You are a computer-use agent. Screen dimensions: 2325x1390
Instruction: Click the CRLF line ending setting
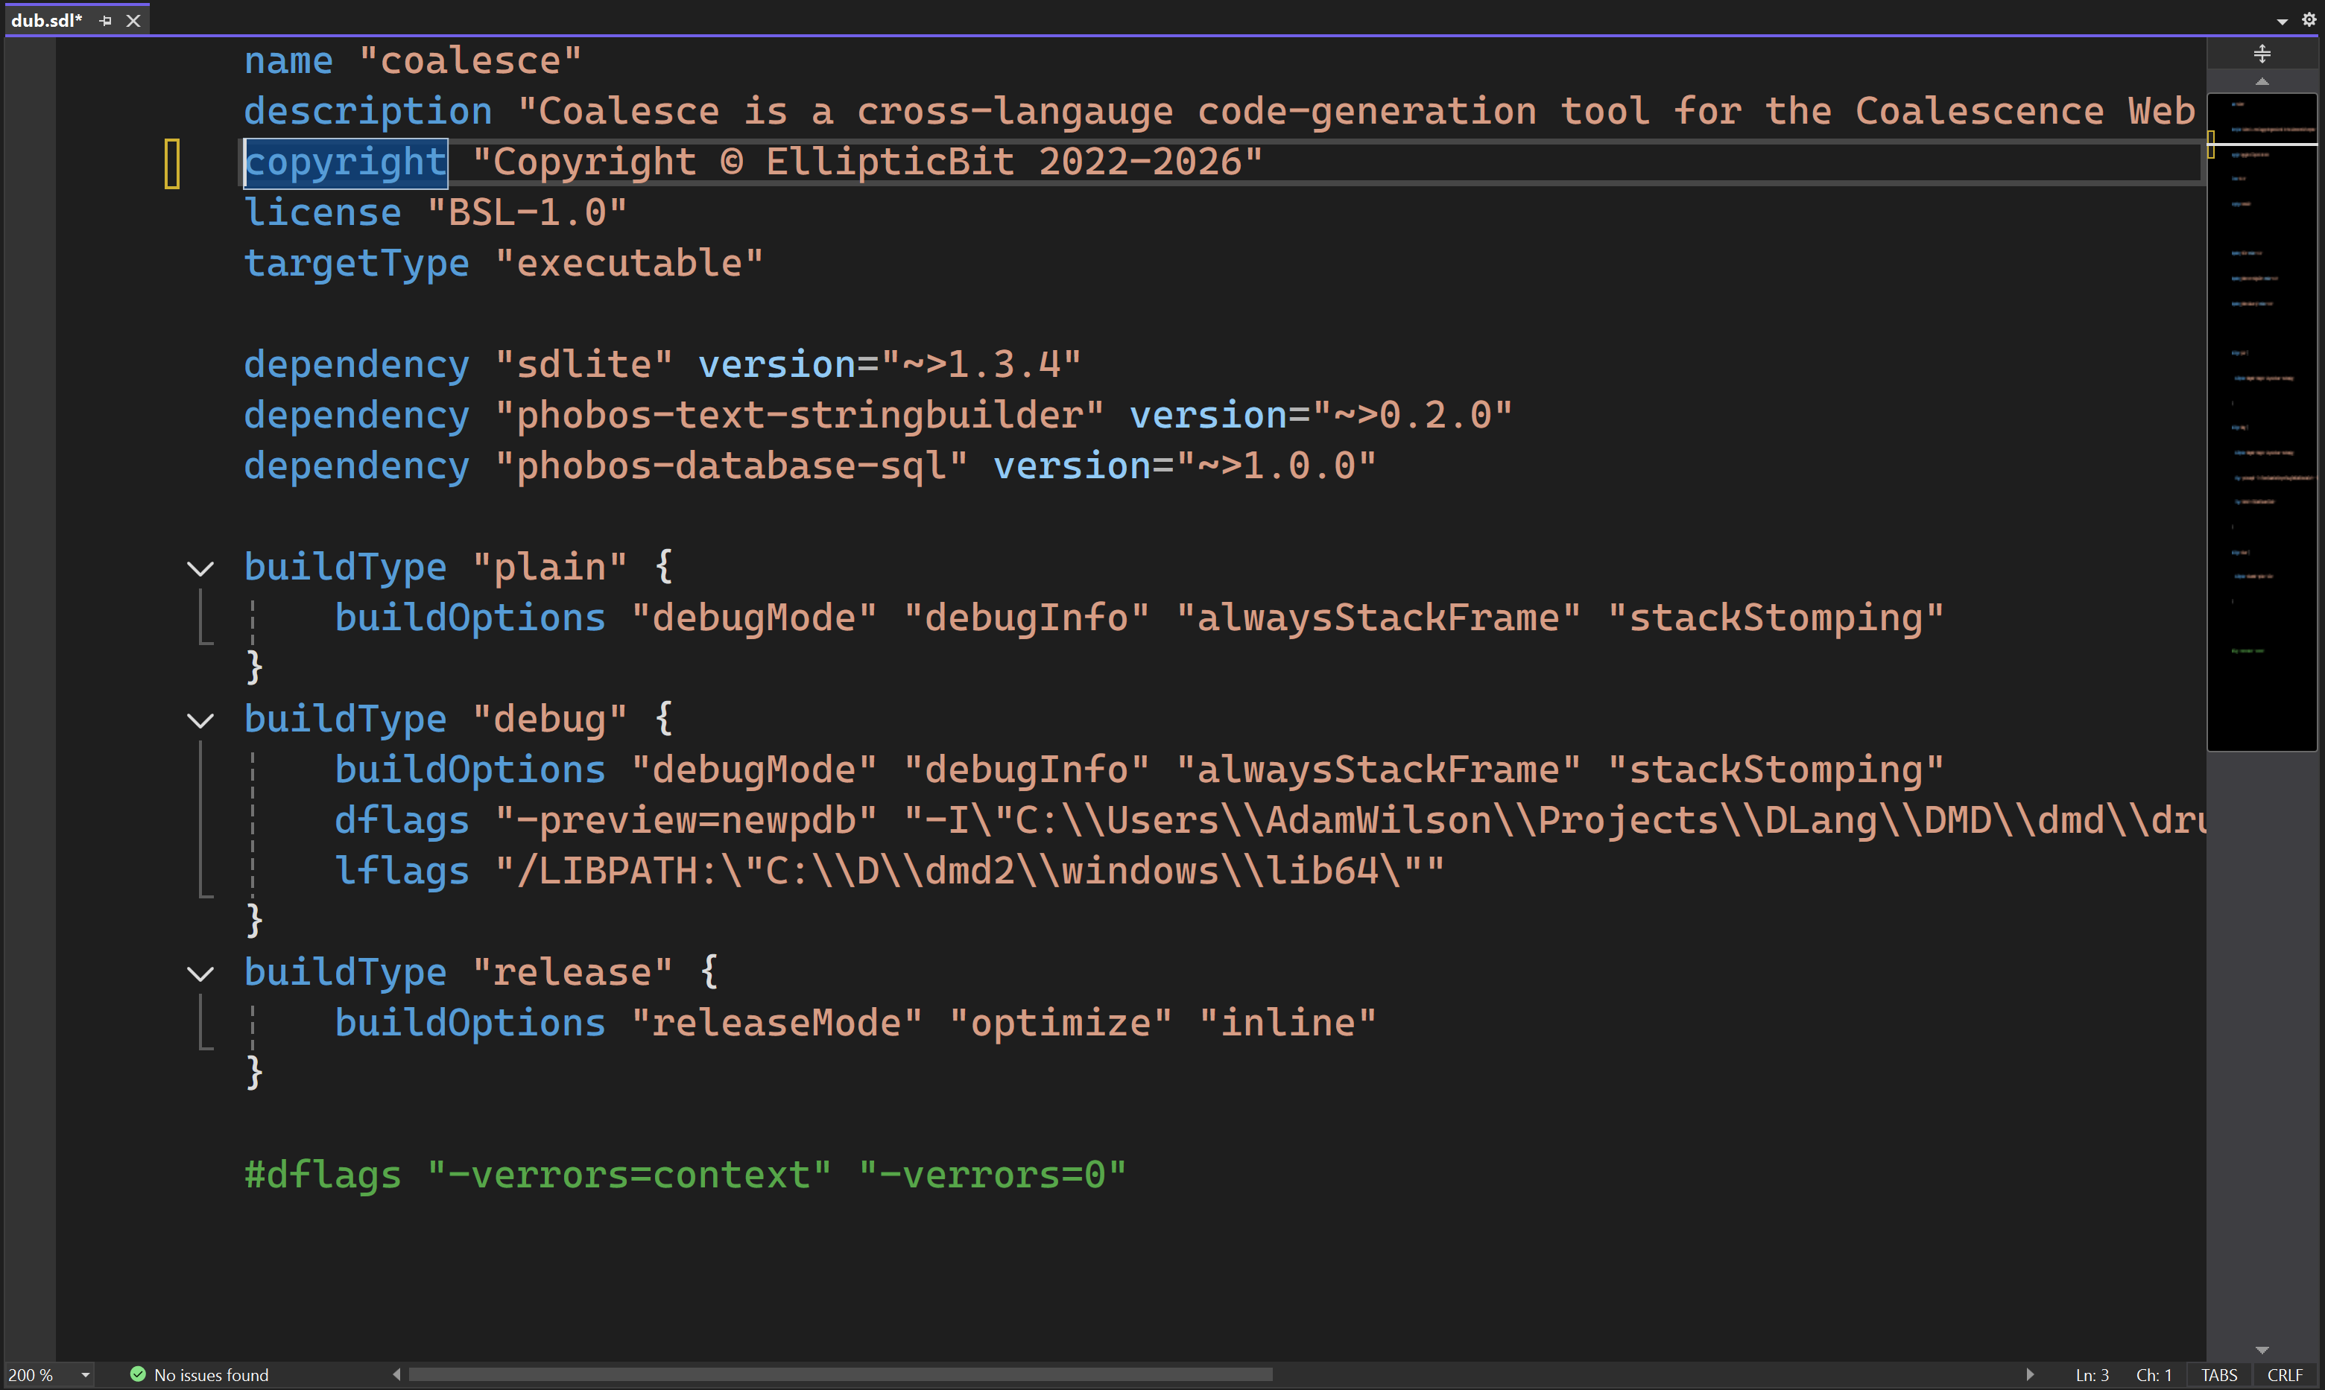click(2284, 1375)
